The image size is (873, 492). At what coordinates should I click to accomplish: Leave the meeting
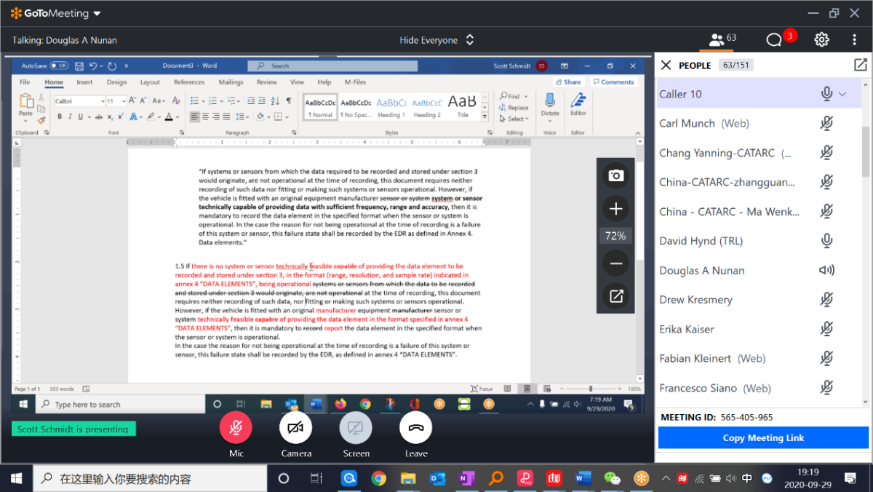[415, 428]
